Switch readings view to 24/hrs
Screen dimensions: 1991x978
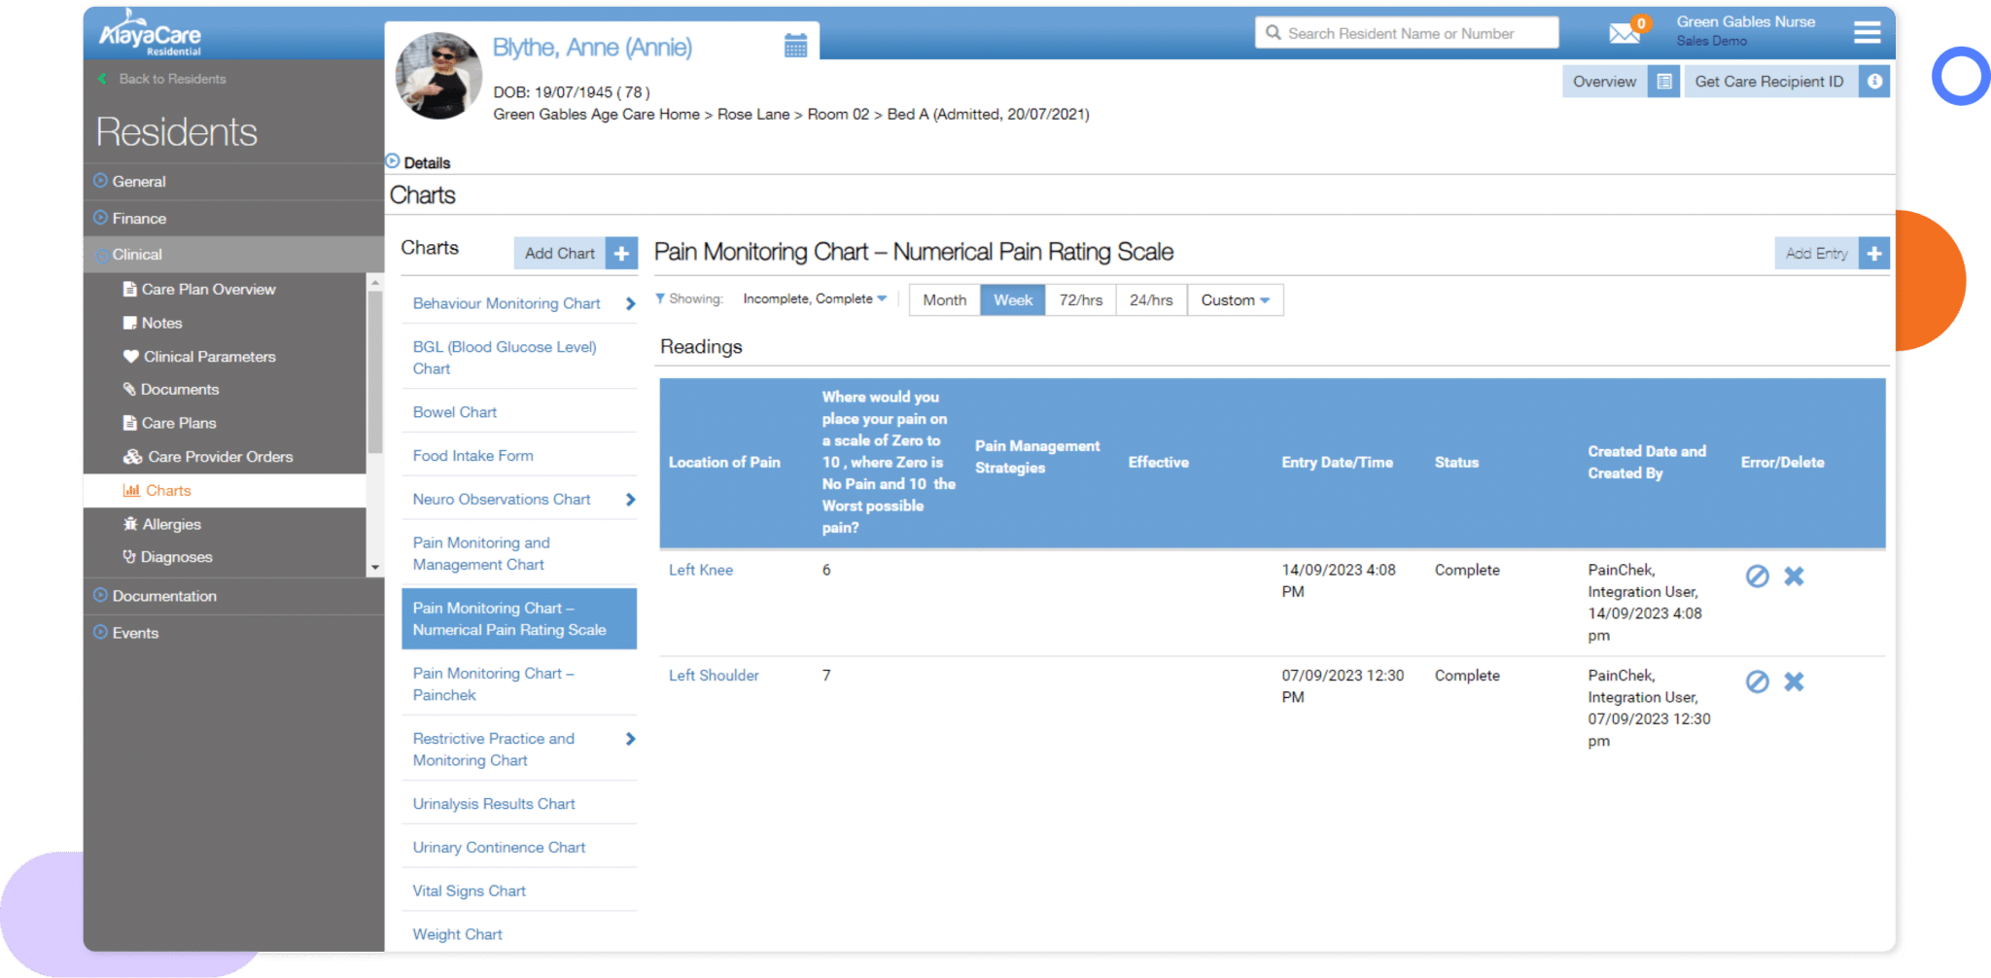click(x=1151, y=300)
